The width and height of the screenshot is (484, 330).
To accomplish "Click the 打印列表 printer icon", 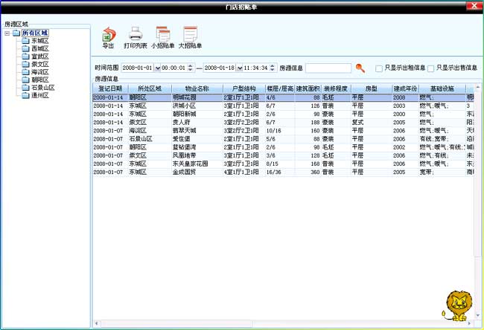I will (x=135, y=33).
